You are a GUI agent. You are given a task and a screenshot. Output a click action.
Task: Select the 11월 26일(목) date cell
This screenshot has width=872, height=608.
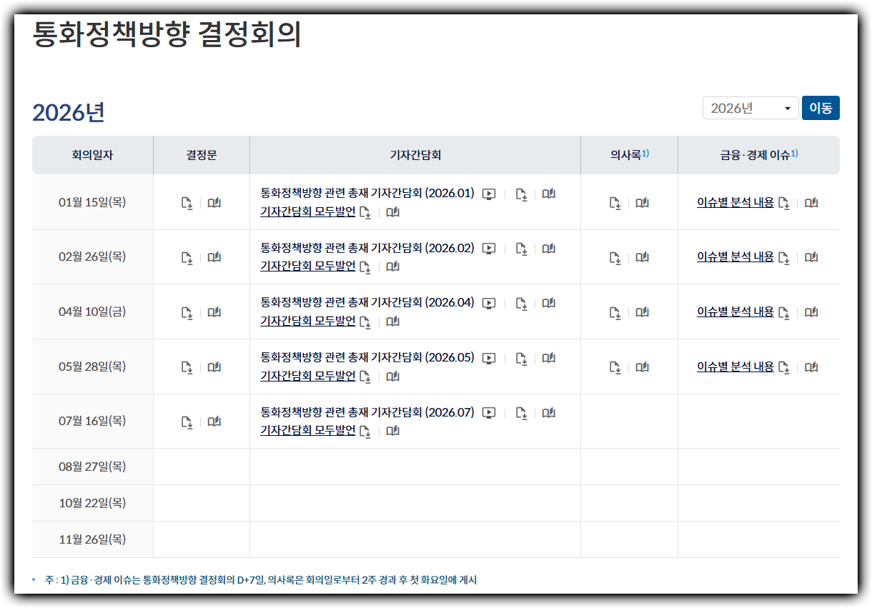pos(92,539)
